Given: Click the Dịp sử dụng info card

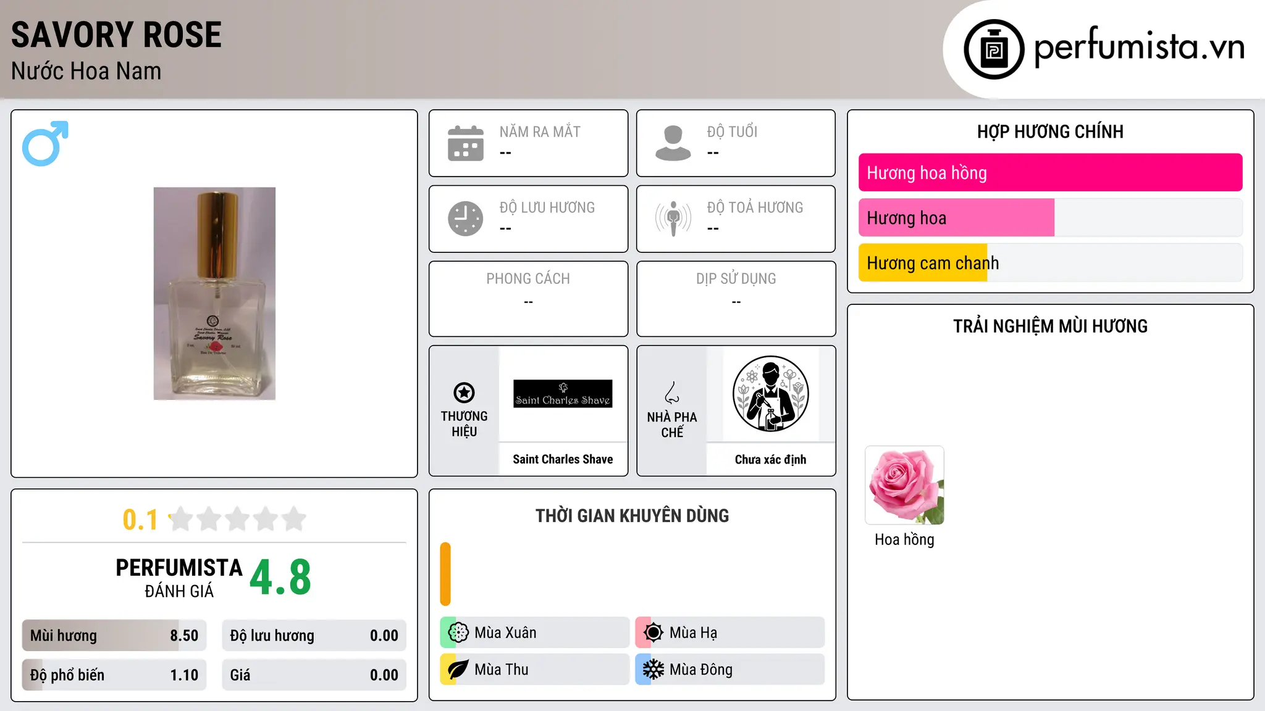Looking at the screenshot, I should [736, 299].
